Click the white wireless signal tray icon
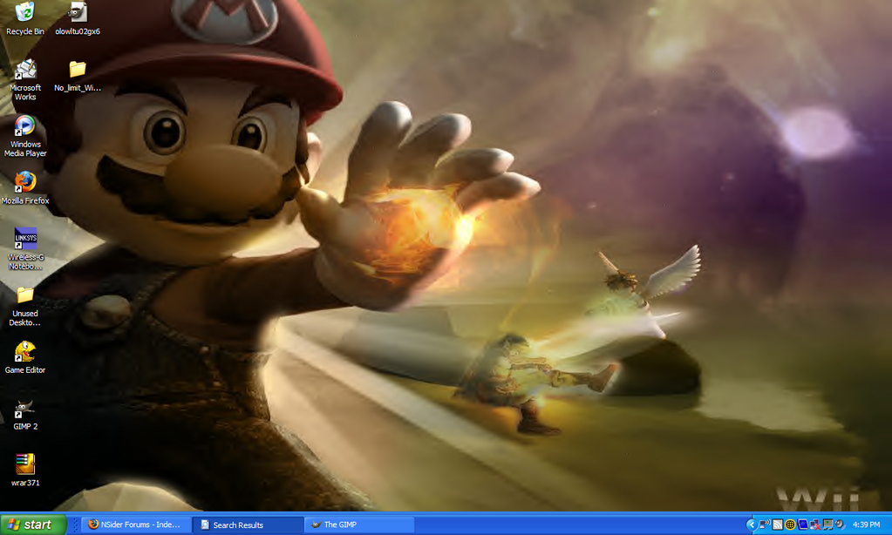Viewport: 892px width, 535px height. [x=777, y=525]
